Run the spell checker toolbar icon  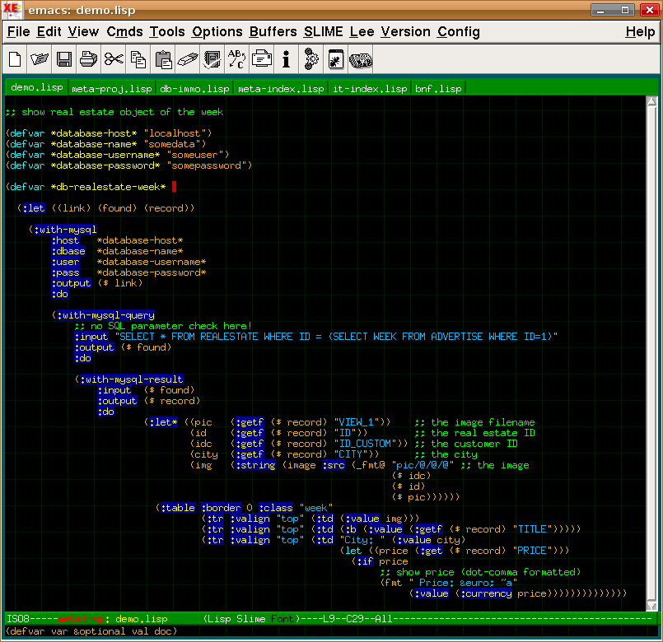pyautogui.click(x=212, y=59)
